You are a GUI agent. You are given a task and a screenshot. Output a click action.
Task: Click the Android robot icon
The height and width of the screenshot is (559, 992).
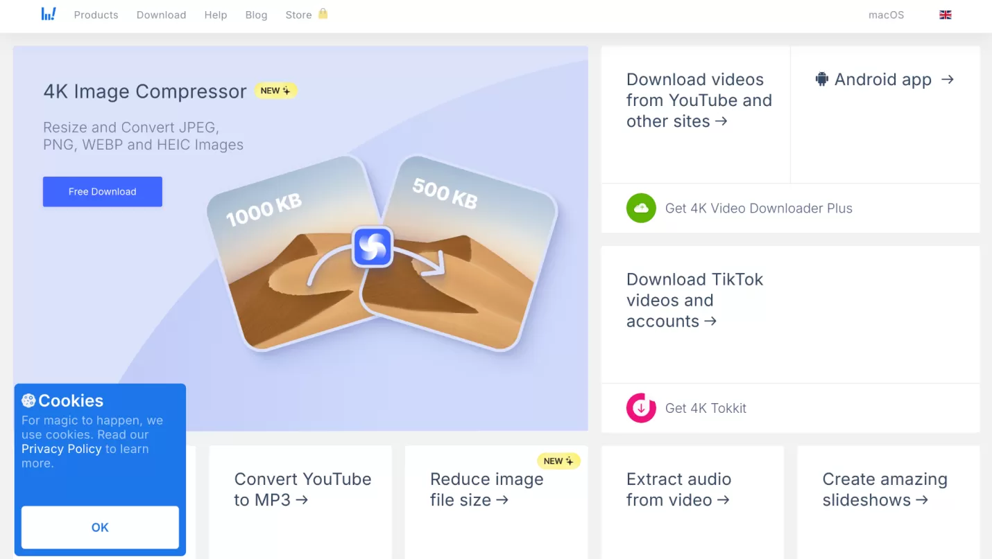(822, 79)
